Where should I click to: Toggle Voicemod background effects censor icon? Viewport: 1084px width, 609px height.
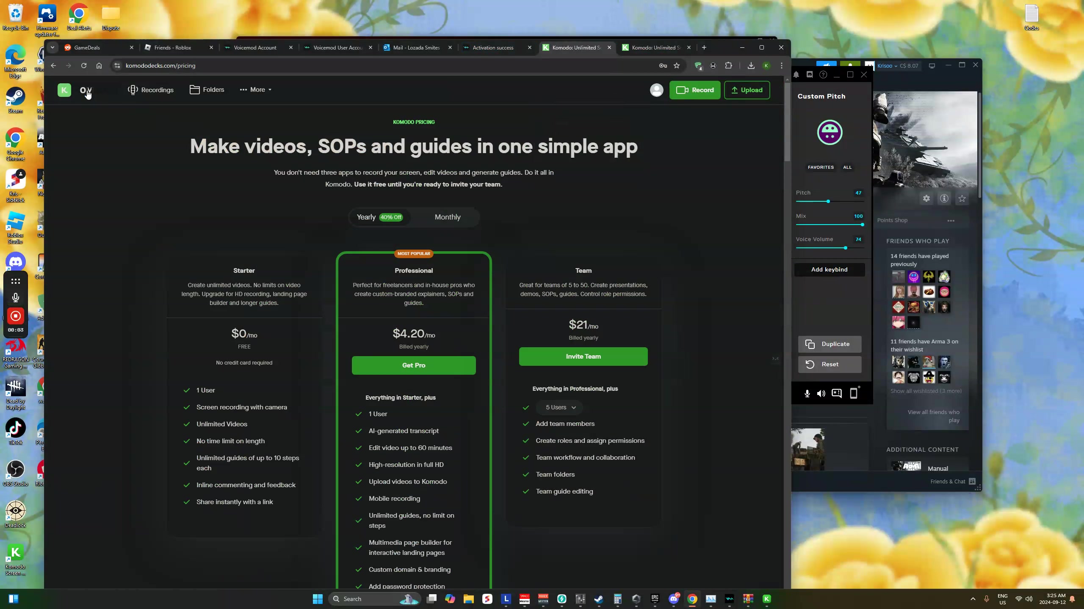pos(837,393)
